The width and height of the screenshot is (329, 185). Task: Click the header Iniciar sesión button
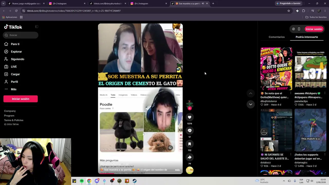(314, 29)
